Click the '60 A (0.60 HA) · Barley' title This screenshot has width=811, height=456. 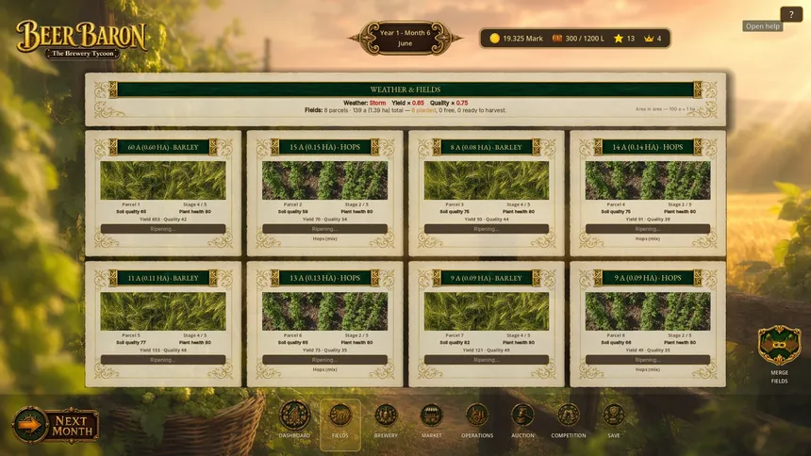pos(163,147)
